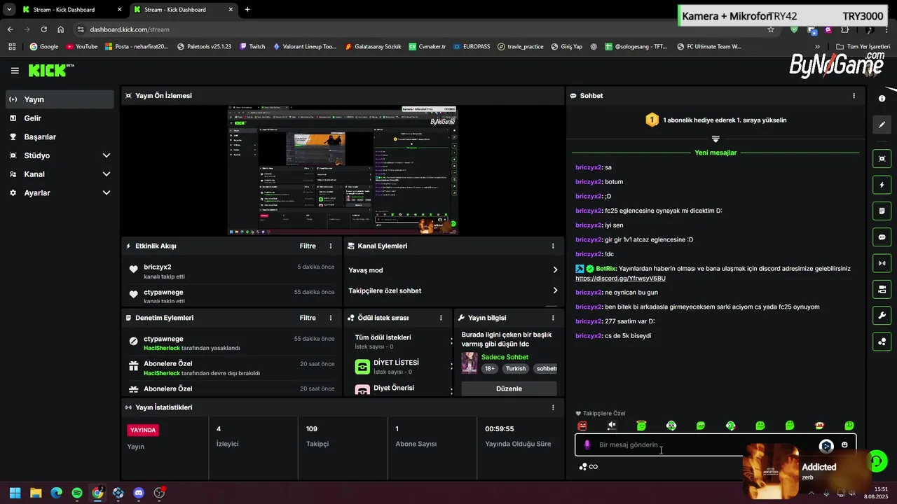Open the three-dot menu of Ödül istek sırası

441,318
